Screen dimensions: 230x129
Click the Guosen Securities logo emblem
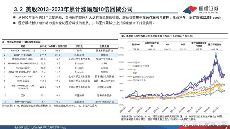click(x=190, y=9)
